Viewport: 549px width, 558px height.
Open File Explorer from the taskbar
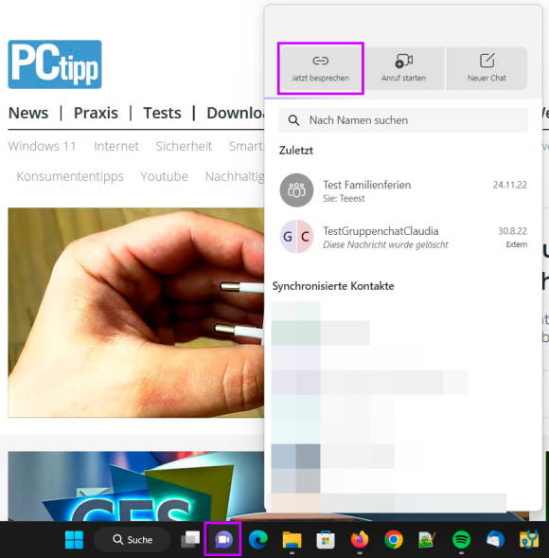[x=292, y=539]
